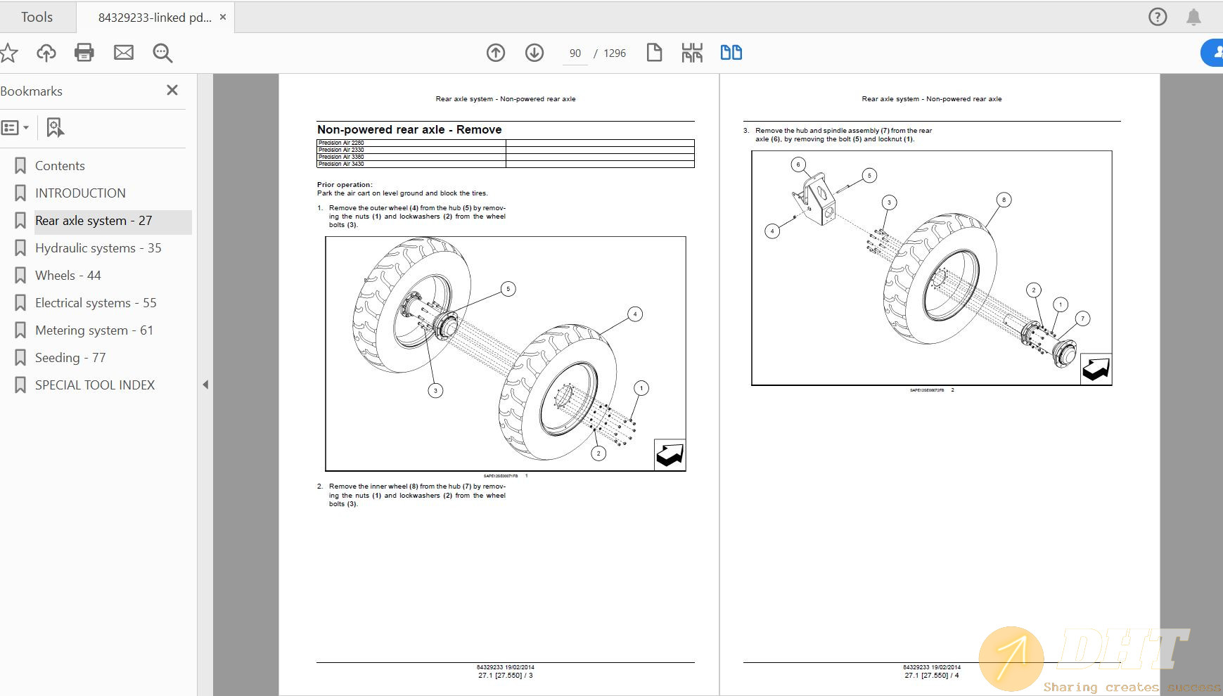Open Hydraulic systems - 35 bookmark
Viewport: 1223px width, 696px height.
[98, 248]
